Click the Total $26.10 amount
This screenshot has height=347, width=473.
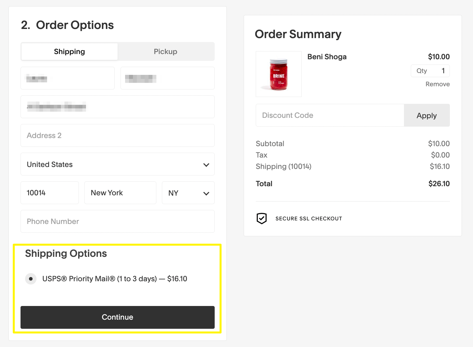(x=439, y=184)
